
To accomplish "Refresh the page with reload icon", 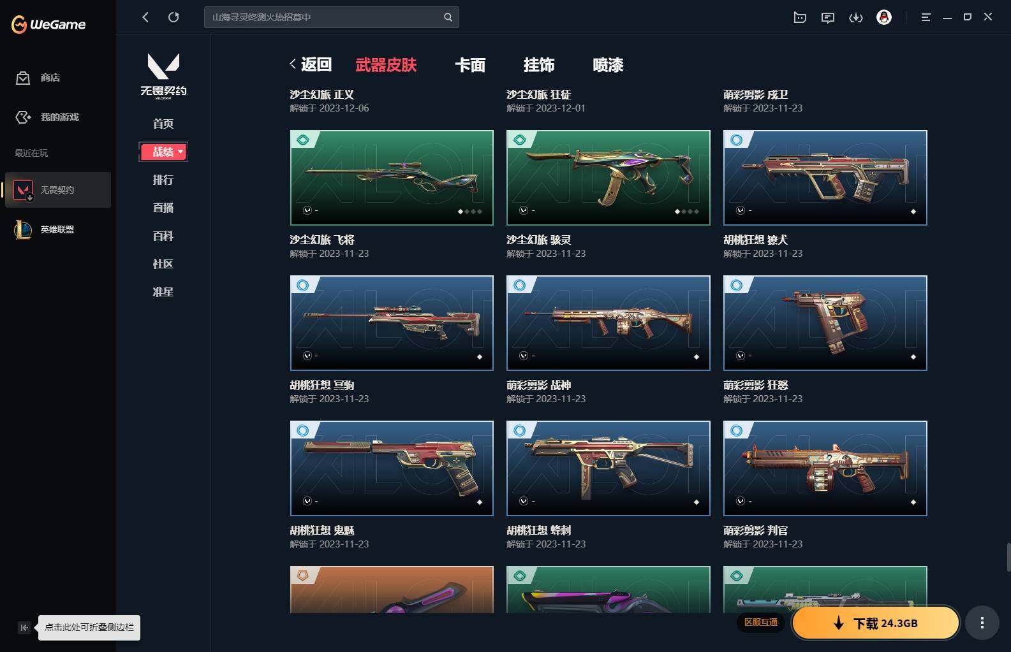I will pos(173,17).
